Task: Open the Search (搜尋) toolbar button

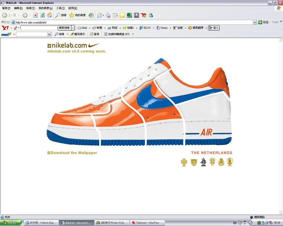Action: click(61, 15)
